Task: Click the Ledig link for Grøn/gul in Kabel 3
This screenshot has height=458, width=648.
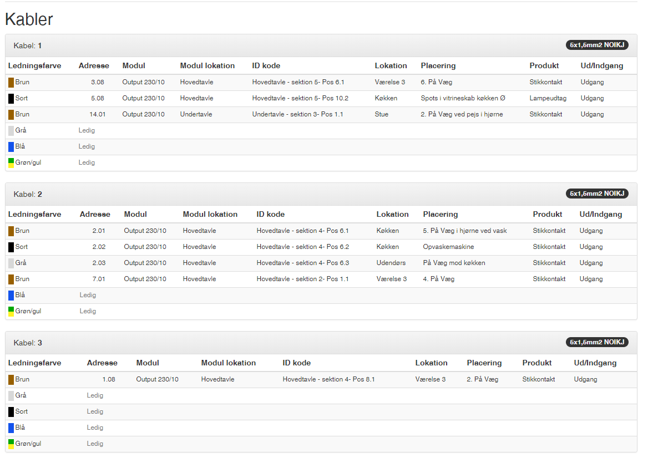Action: point(95,444)
